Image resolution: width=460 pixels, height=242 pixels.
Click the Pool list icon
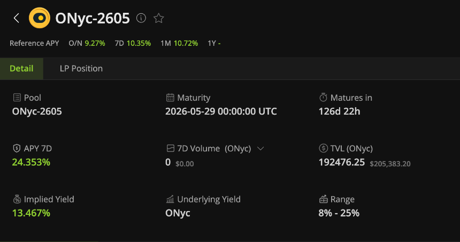click(x=17, y=98)
